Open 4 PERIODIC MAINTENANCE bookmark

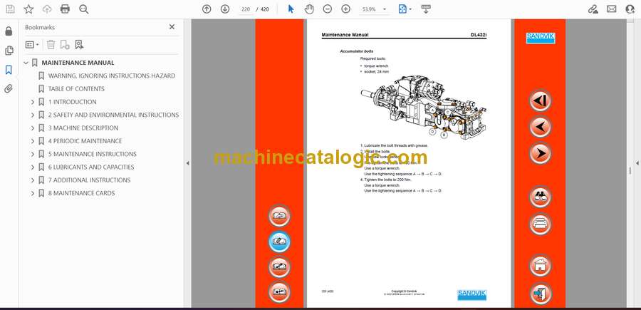coord(85,141)
